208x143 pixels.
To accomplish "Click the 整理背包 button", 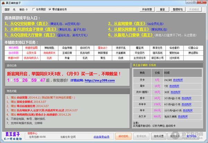I will [178, 9].
